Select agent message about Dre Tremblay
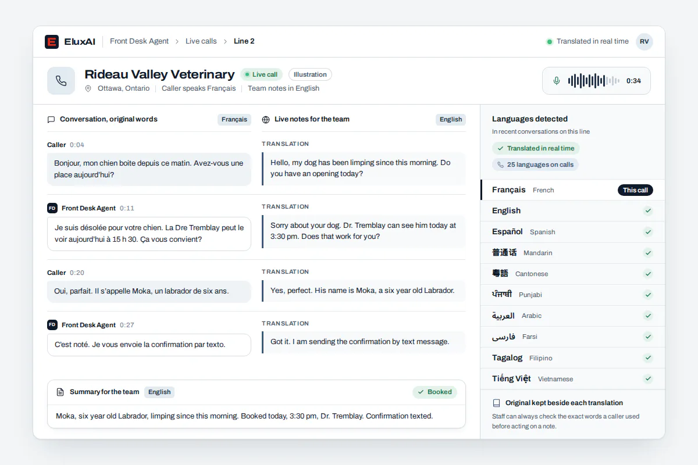The image size is (698, 465). pyautogui.click(x=149, y=234)
